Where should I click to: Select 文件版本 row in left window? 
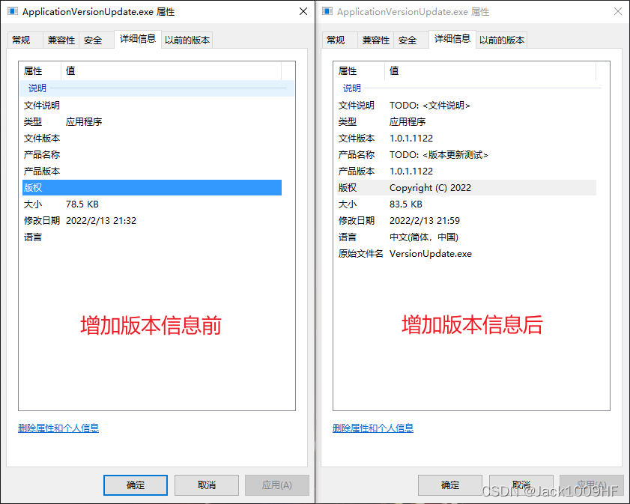[x=152, y=138]
